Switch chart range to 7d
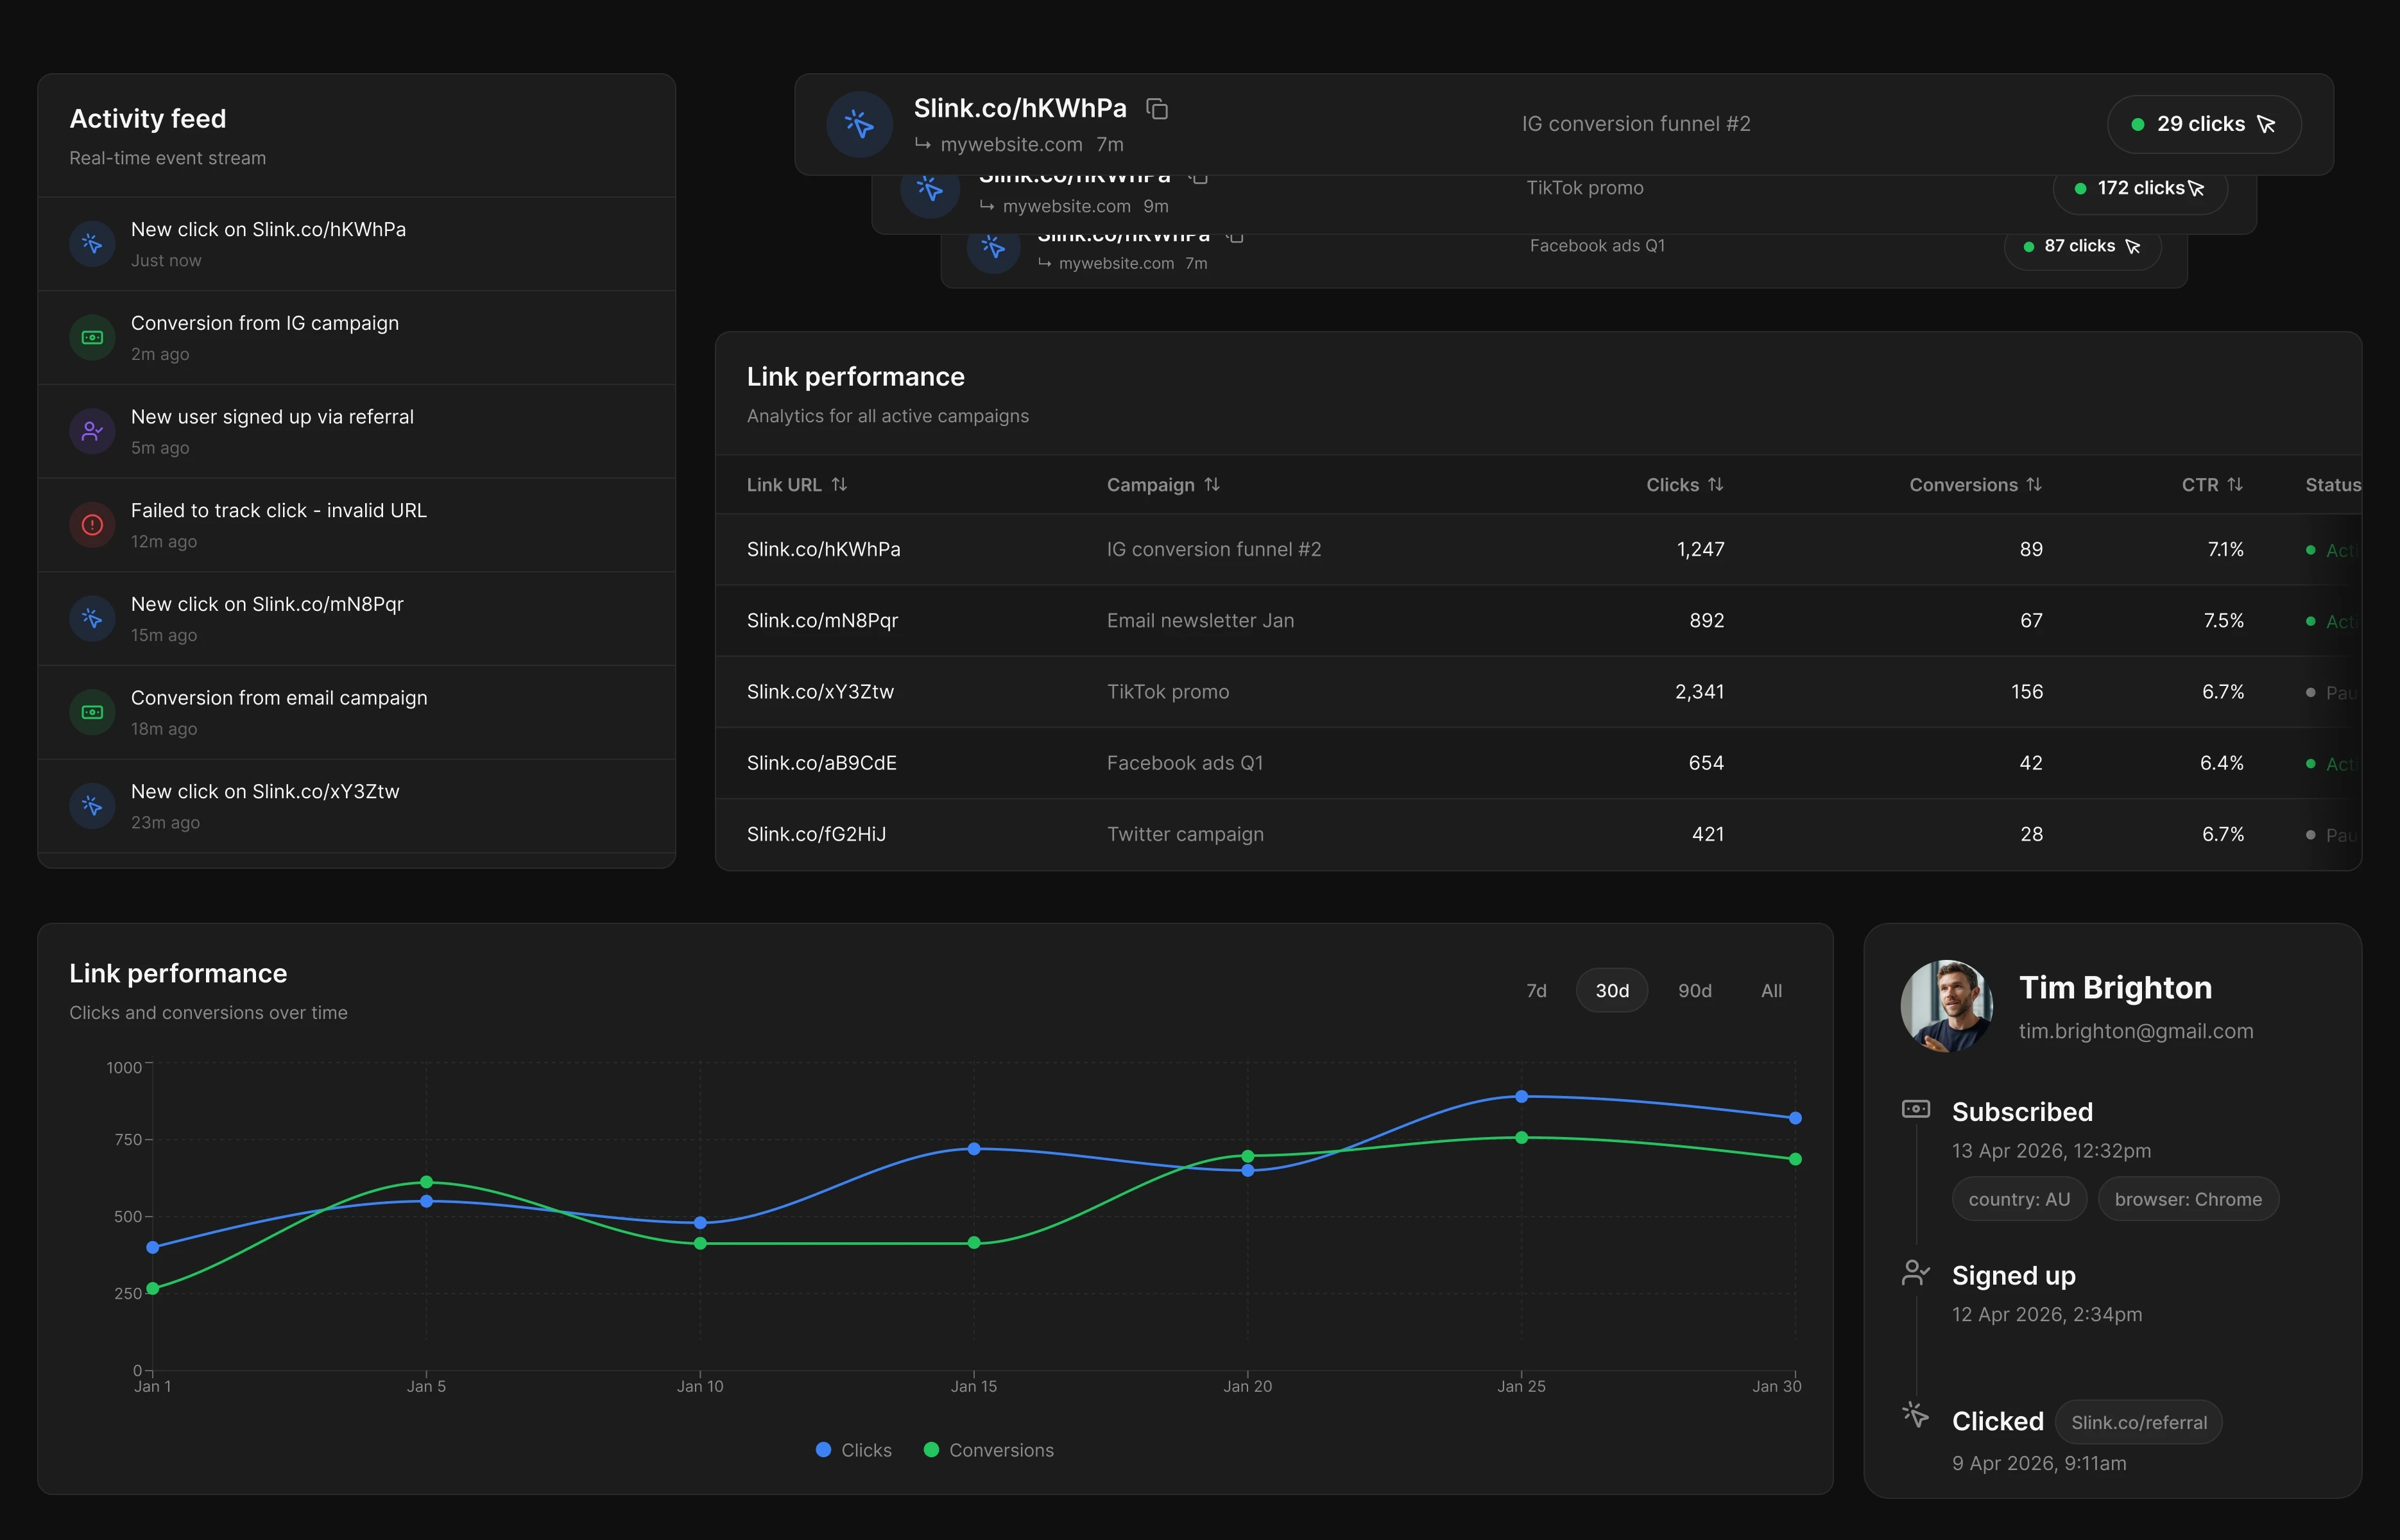The image size is (2400, 1540). point(1536,990)
